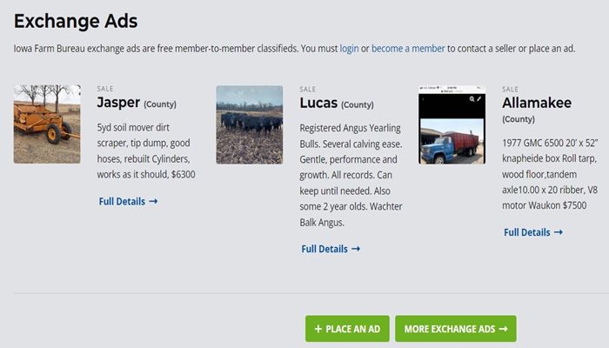The height and width of the screenshot is (348, 609).
Task: Open the Jasper dirt scraper thumbnail
Action: (x=47, y=124)
